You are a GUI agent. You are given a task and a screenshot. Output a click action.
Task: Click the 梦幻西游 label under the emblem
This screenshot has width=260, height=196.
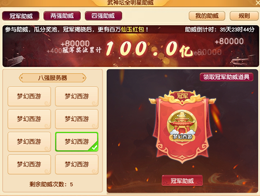click(182, 137)
